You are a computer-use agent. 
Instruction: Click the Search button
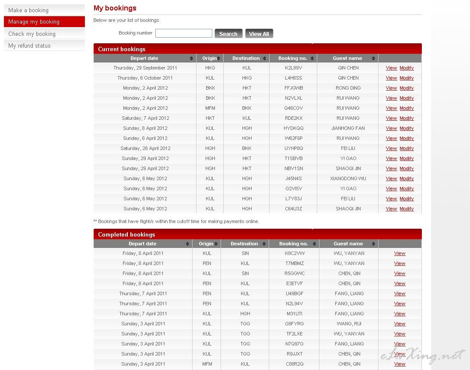[x=228, y=34]
